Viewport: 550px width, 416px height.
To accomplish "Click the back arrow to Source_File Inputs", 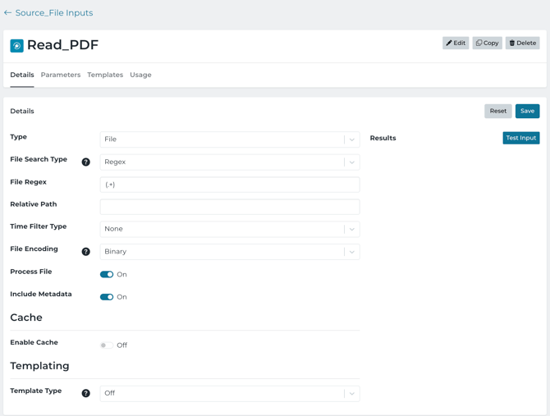I will click(x=7, y=13).
